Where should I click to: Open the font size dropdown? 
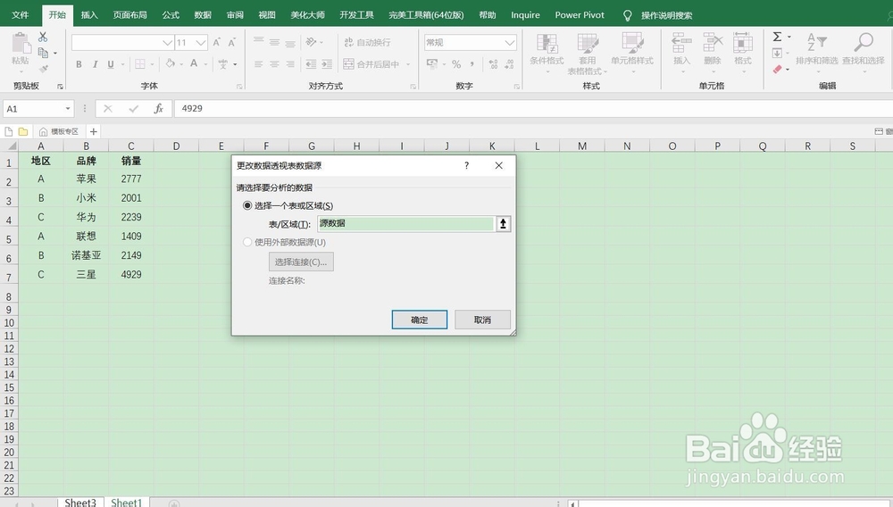pos(200,43)
